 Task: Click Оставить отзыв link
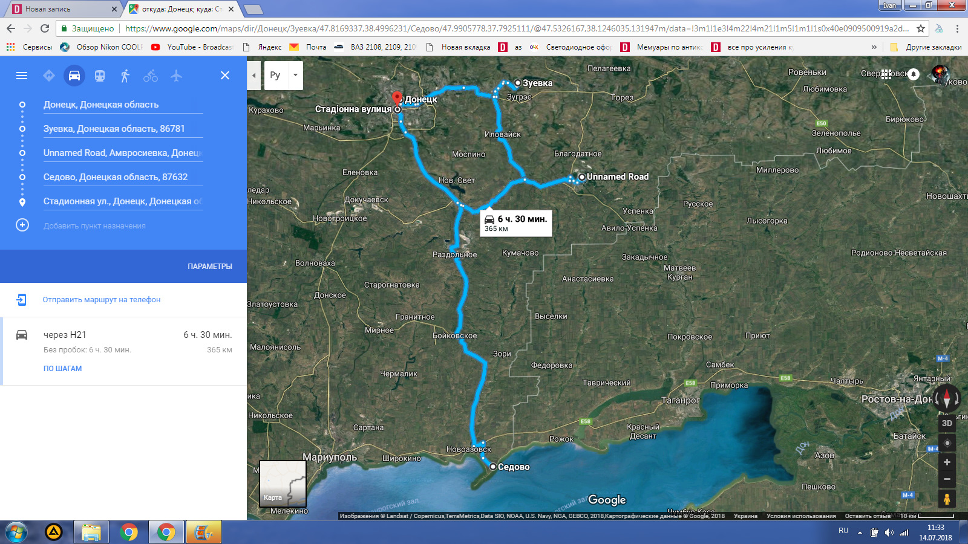coord(868,516)
